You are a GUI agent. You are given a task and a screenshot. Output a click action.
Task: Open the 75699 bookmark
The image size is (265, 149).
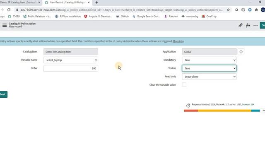[14, 17]
